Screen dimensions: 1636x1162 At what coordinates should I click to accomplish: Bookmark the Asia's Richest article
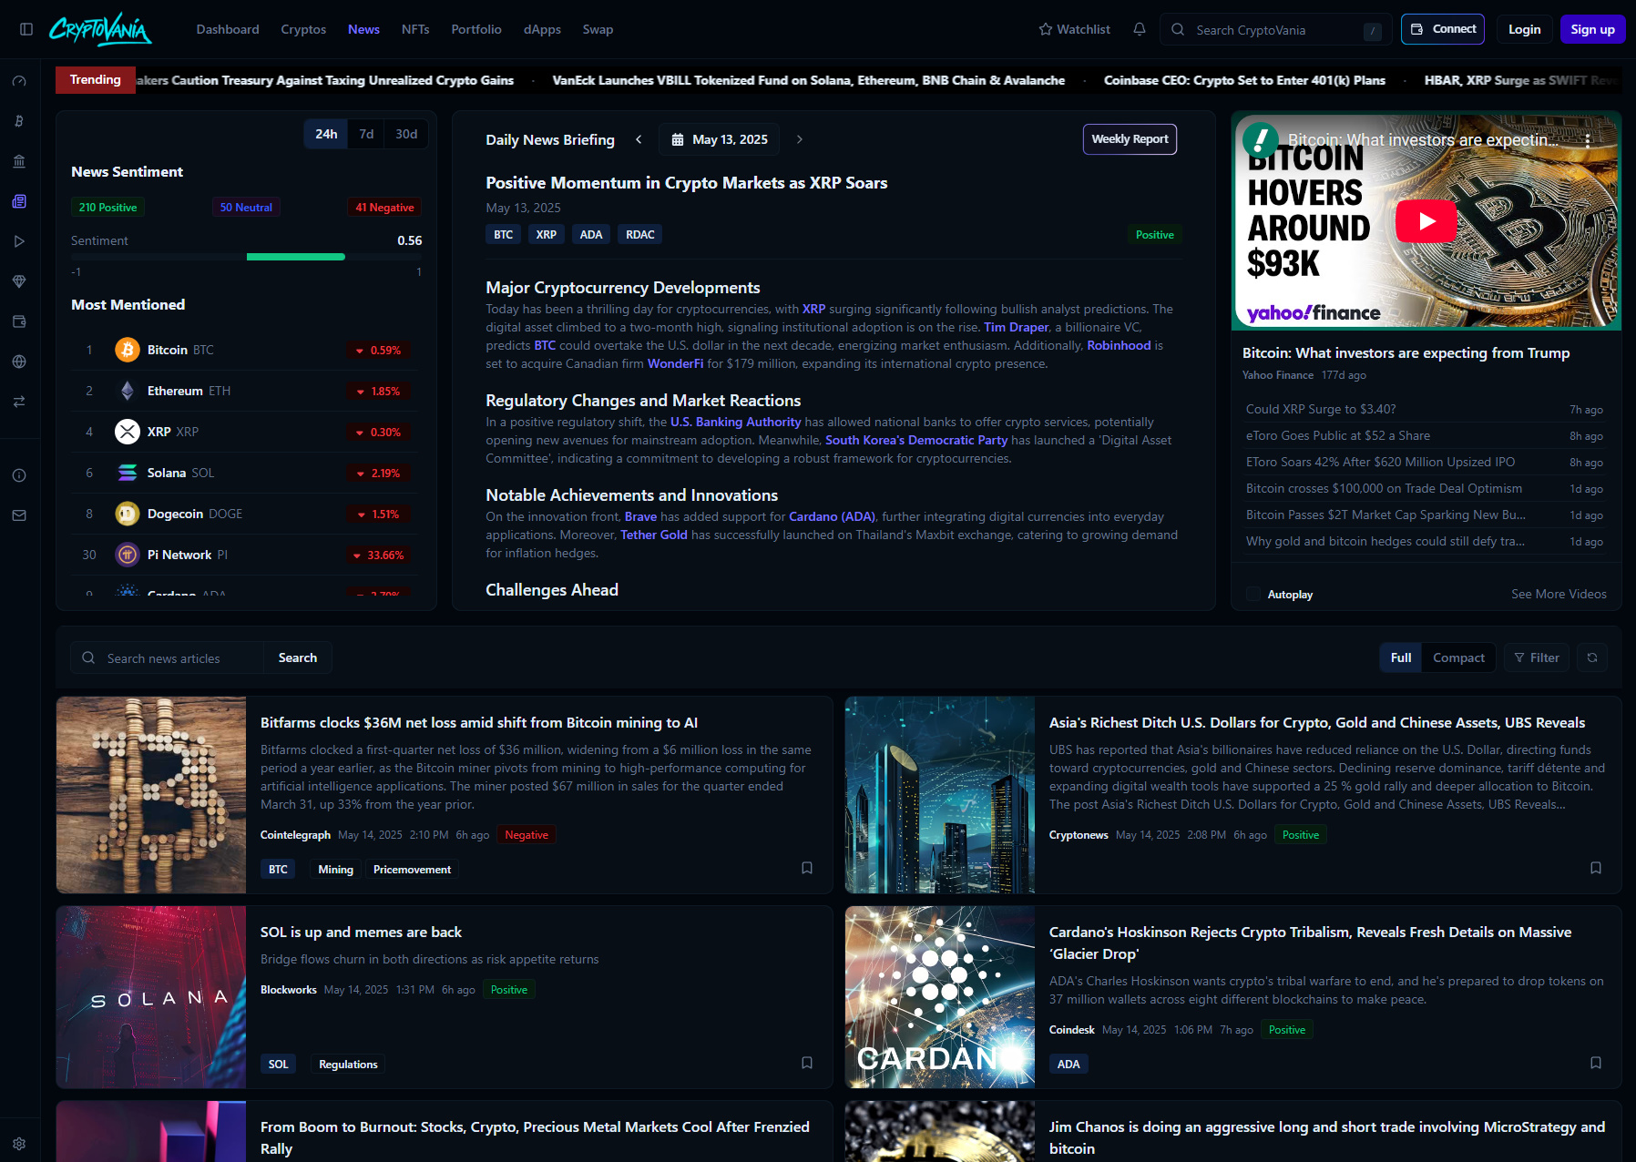point(1596,868)
